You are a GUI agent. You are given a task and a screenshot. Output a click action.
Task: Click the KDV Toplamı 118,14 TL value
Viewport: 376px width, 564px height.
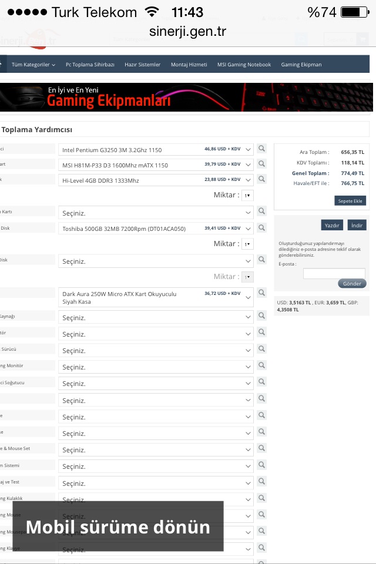(352, 163)
